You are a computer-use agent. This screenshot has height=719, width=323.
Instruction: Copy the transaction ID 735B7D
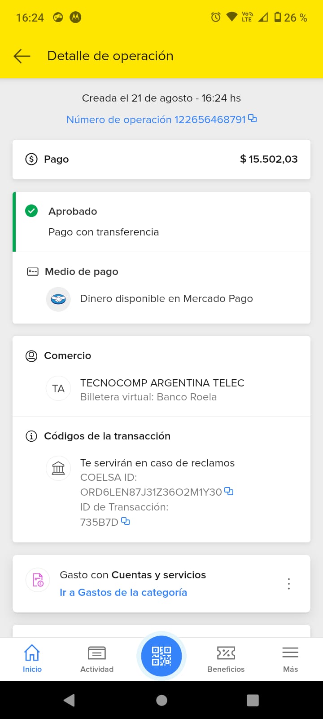[126, 521]
